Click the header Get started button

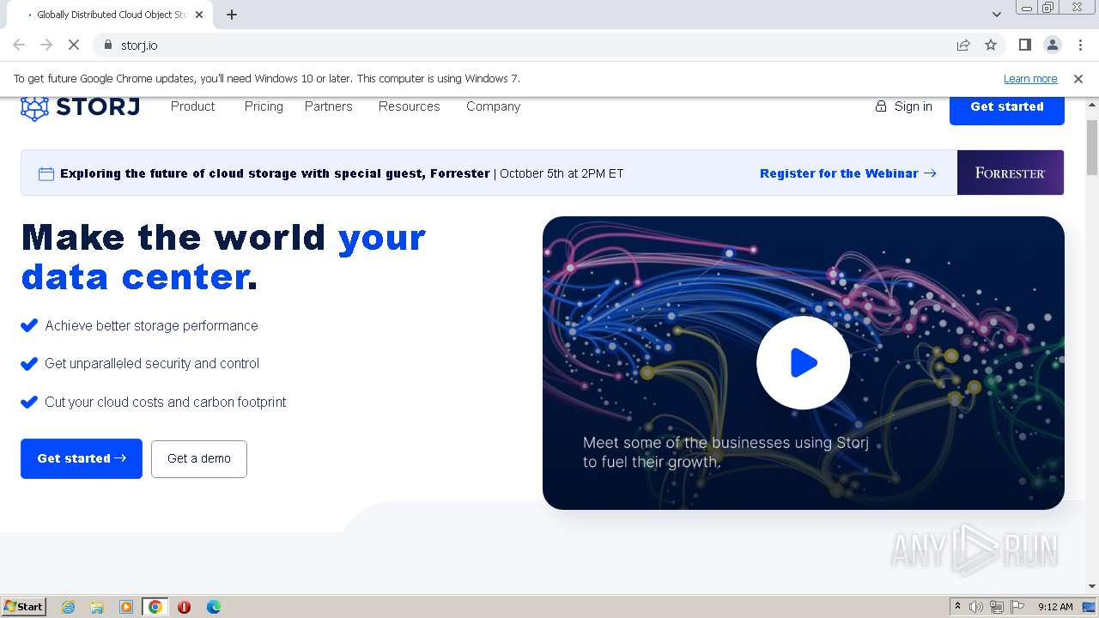1007,107
